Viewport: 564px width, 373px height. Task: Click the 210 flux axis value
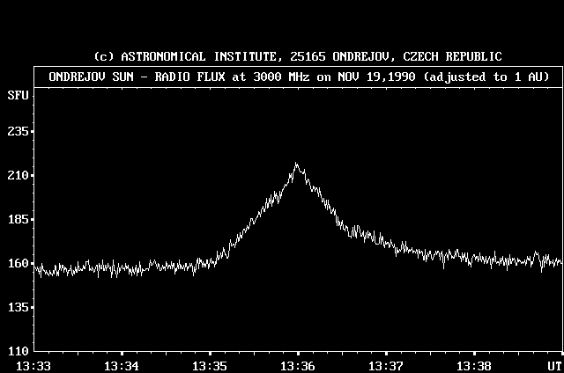[x=19, y=175]
